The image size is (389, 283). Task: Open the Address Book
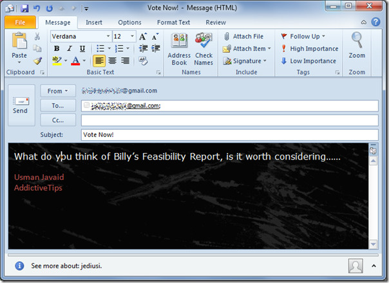pos(179,48)
